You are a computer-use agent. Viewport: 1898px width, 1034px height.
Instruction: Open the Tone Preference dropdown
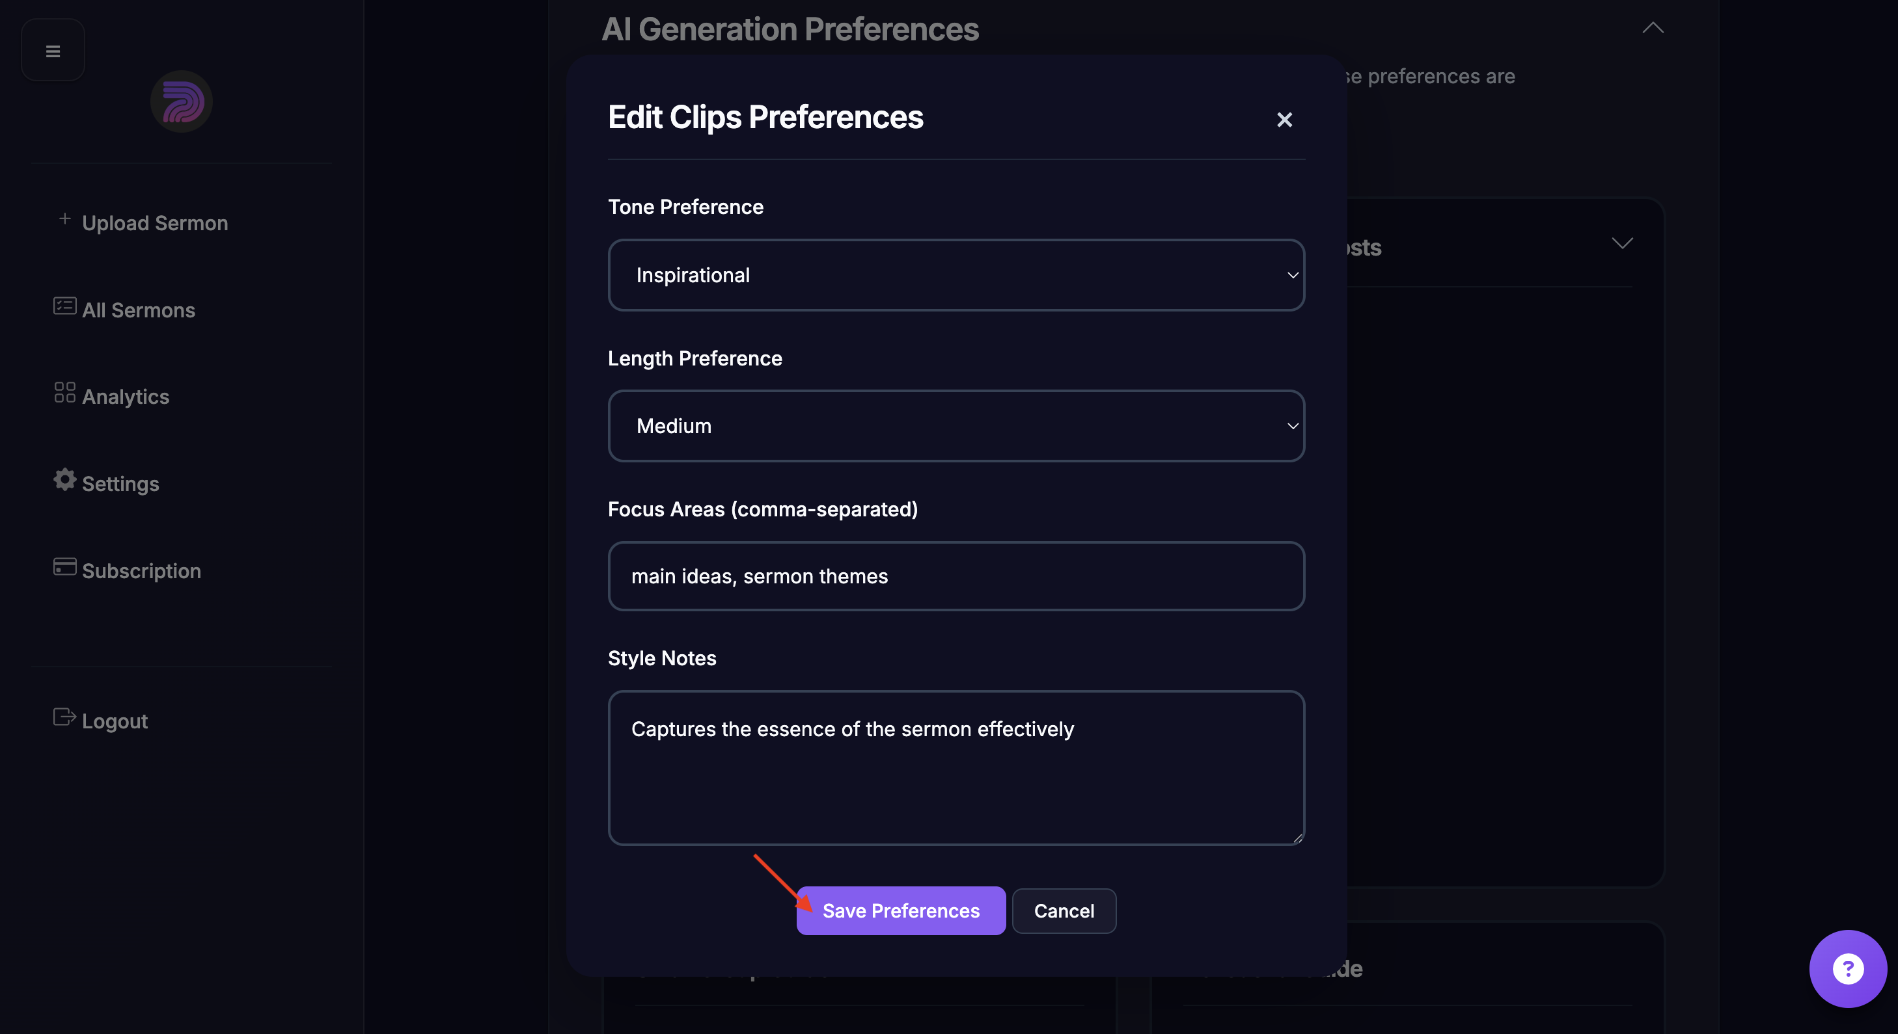(956, 275)
